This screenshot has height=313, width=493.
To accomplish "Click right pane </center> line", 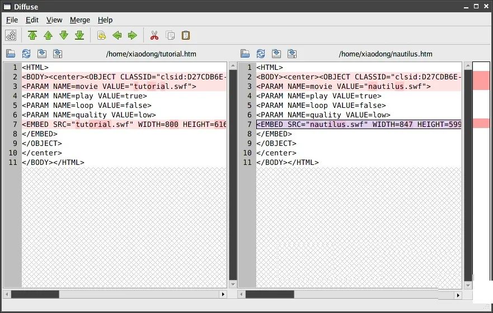I will (x=359, y=153).
